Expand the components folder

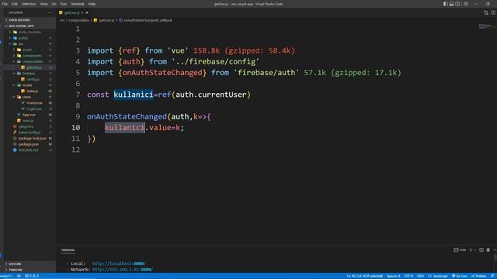tap(29, 56)
